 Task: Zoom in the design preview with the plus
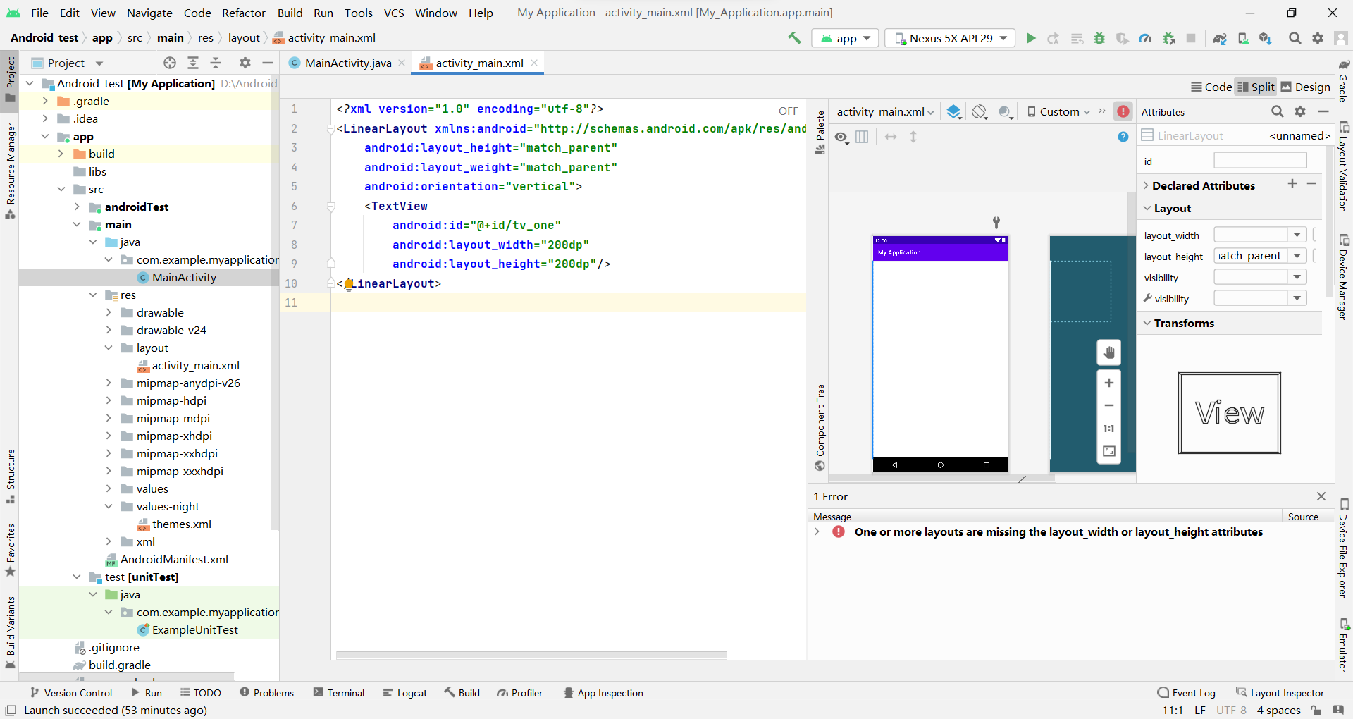pos(1109,383)
